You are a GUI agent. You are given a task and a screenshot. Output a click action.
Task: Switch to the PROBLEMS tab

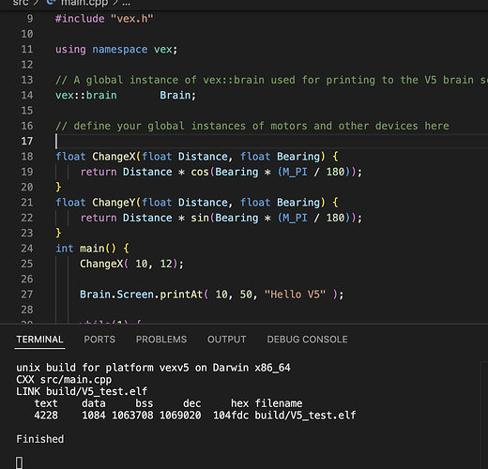point(161,340)
